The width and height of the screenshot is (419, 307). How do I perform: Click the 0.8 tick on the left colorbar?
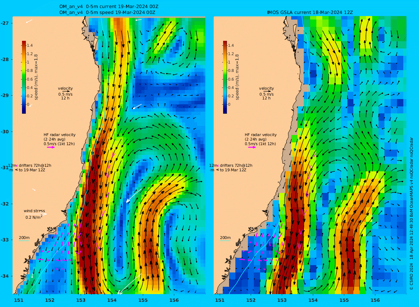(x=30, y=70)
